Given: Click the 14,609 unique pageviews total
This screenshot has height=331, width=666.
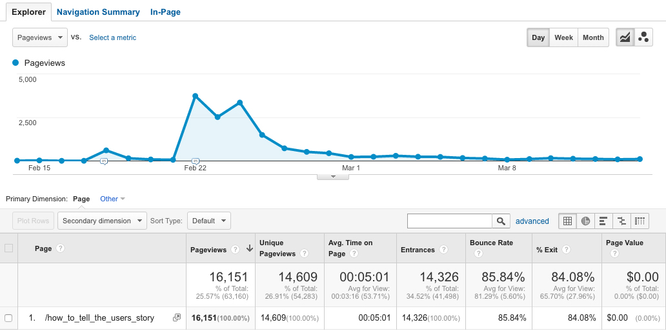Looking at the screenshot, I should (x=298, y=277).
